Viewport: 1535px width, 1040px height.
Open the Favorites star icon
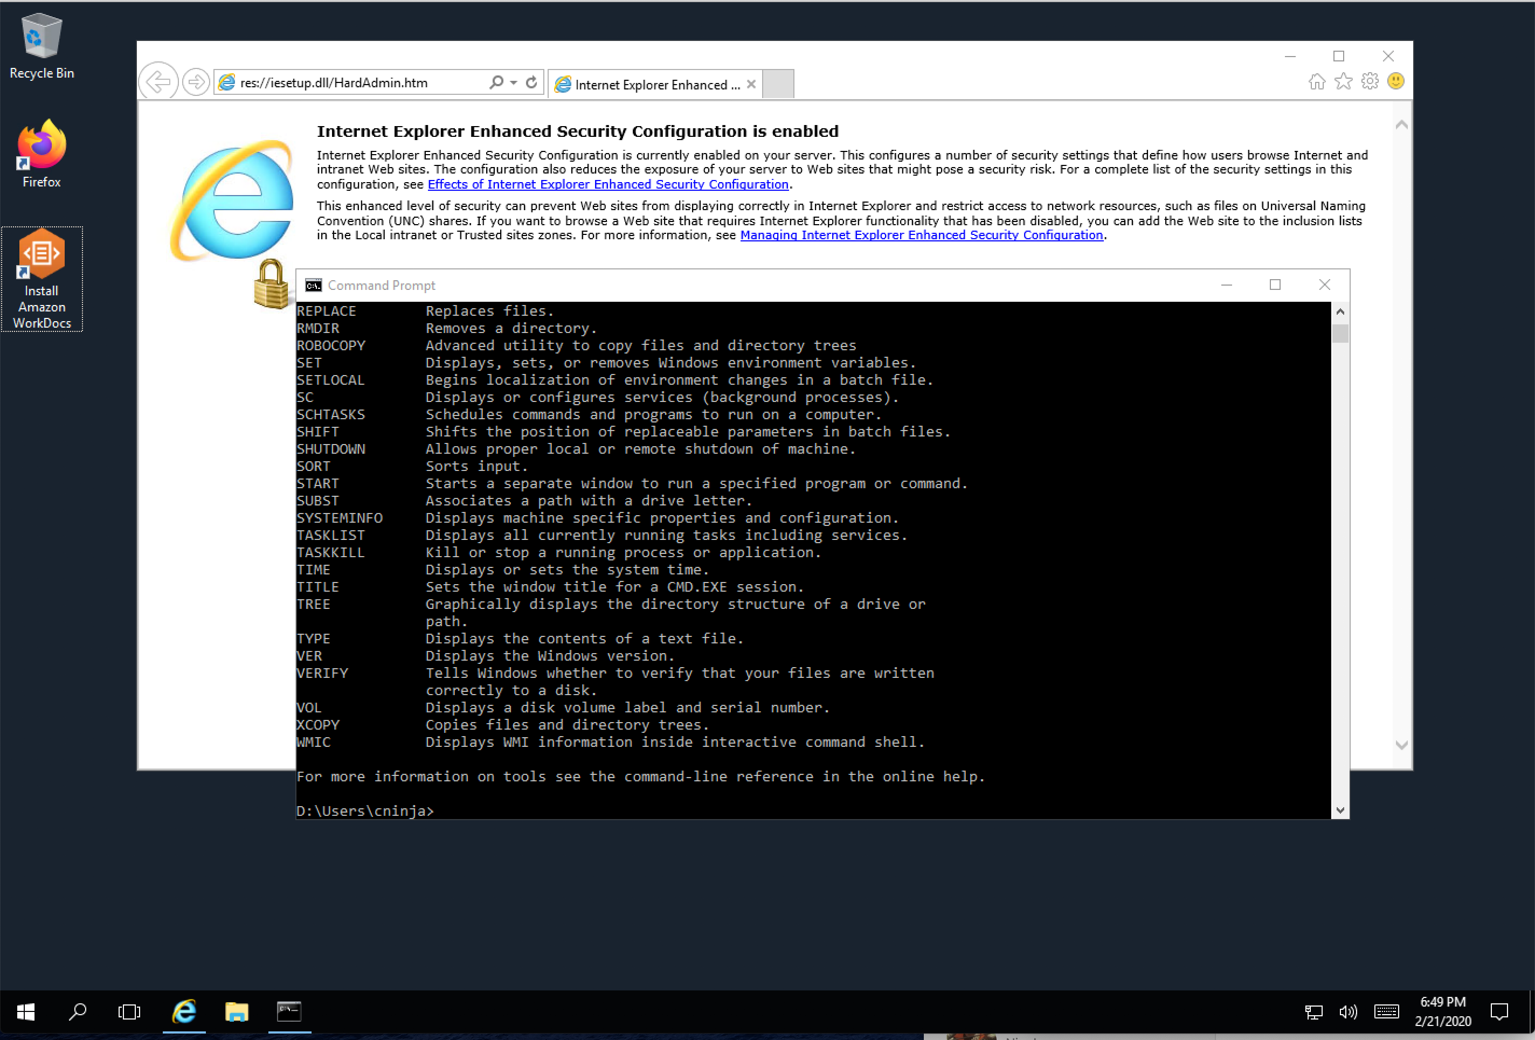point(1344,82)
